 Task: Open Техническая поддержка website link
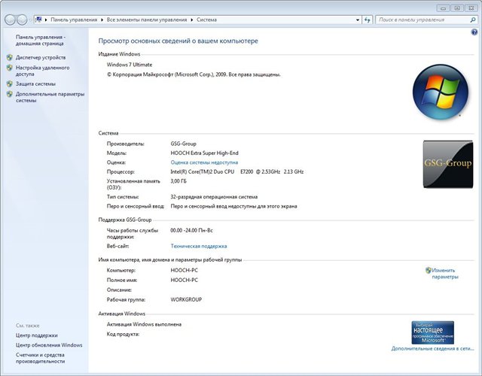(199, 246)
